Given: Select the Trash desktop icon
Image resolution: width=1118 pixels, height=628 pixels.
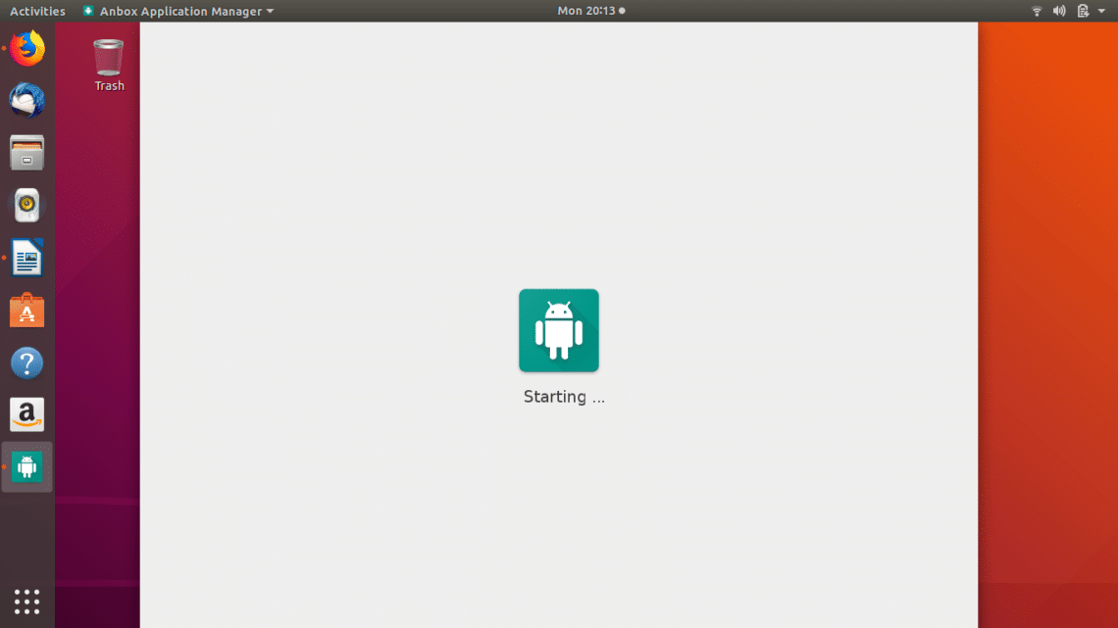Looking at the screenshot, I should (109, 65).
